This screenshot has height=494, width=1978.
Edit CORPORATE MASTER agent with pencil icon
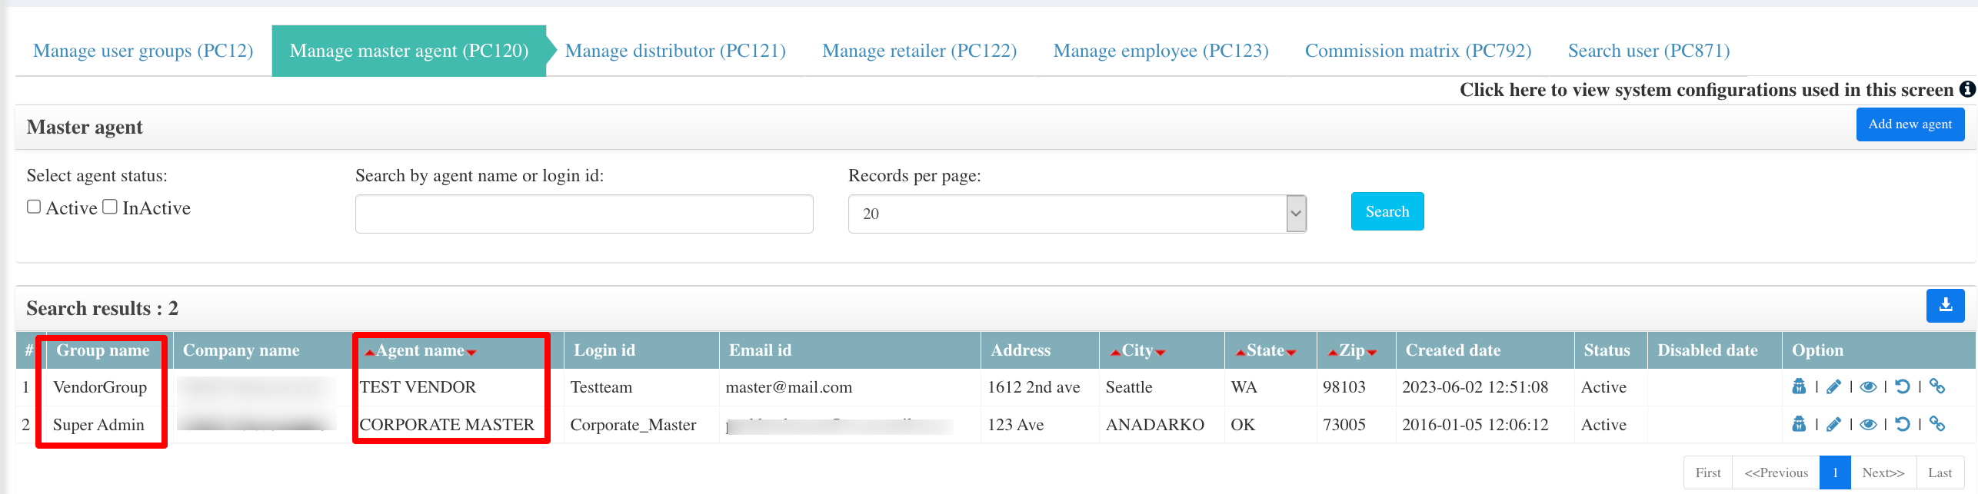click(1834, 424)
